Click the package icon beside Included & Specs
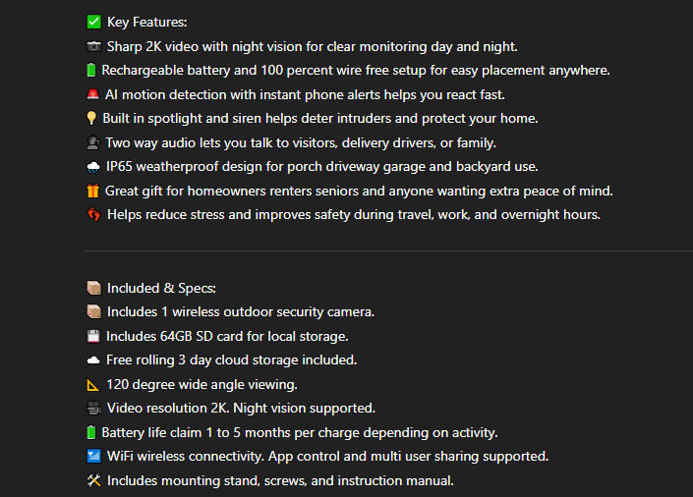Image resolution: width=693 pixels, height=497 pixels. (93, 288)
